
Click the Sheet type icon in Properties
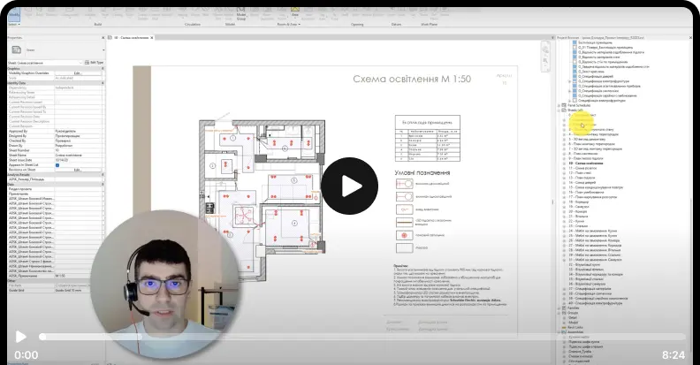17,50
